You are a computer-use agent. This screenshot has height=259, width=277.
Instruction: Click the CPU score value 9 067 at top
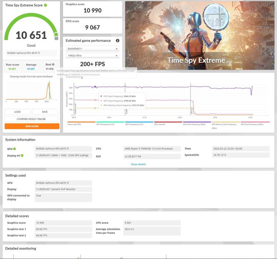[x=92, y=27]
